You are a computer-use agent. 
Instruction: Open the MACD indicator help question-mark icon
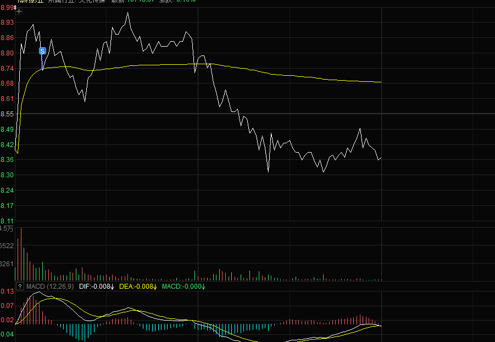point(20,287)
